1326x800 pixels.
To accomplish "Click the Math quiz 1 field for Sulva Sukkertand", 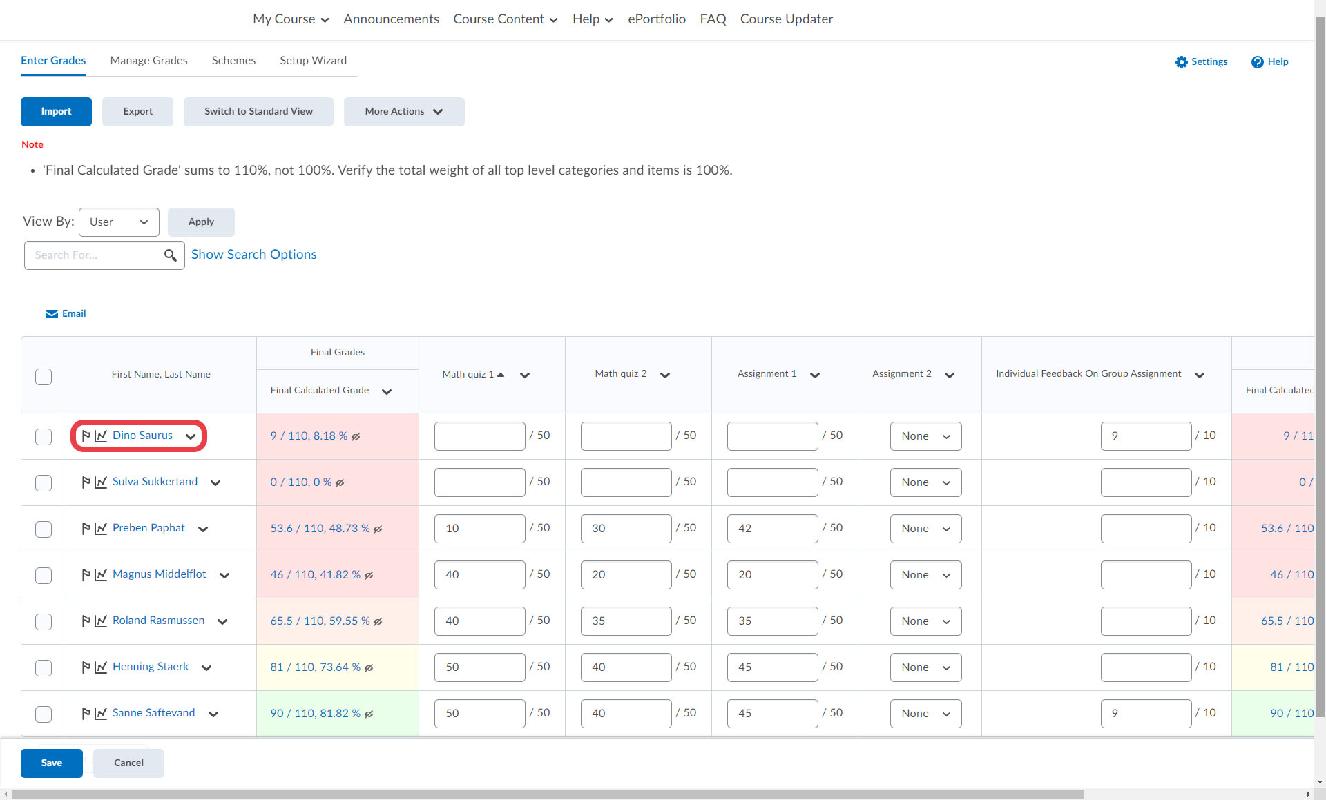I will pyautogui.click(x=479, y=482).
